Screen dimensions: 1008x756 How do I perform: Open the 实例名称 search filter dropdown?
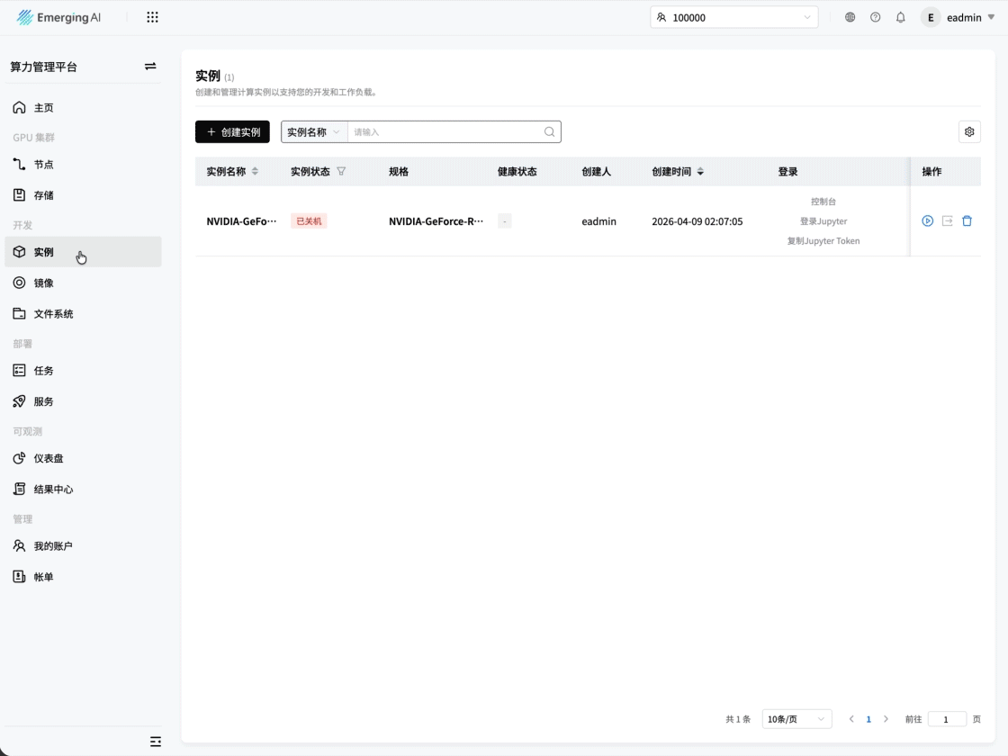click(314, 131)
